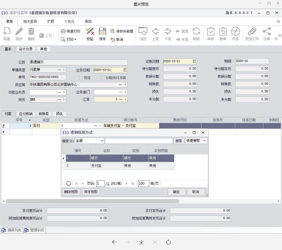
Task: Click the 分享 share icon
Action: click(267, 31)
